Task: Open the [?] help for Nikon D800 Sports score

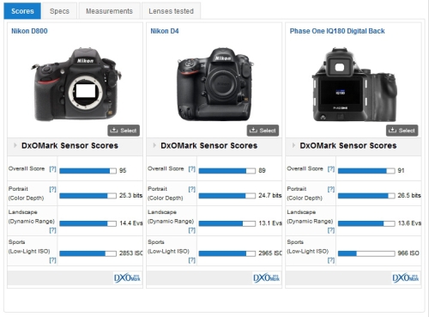Action: click(52, 260)
